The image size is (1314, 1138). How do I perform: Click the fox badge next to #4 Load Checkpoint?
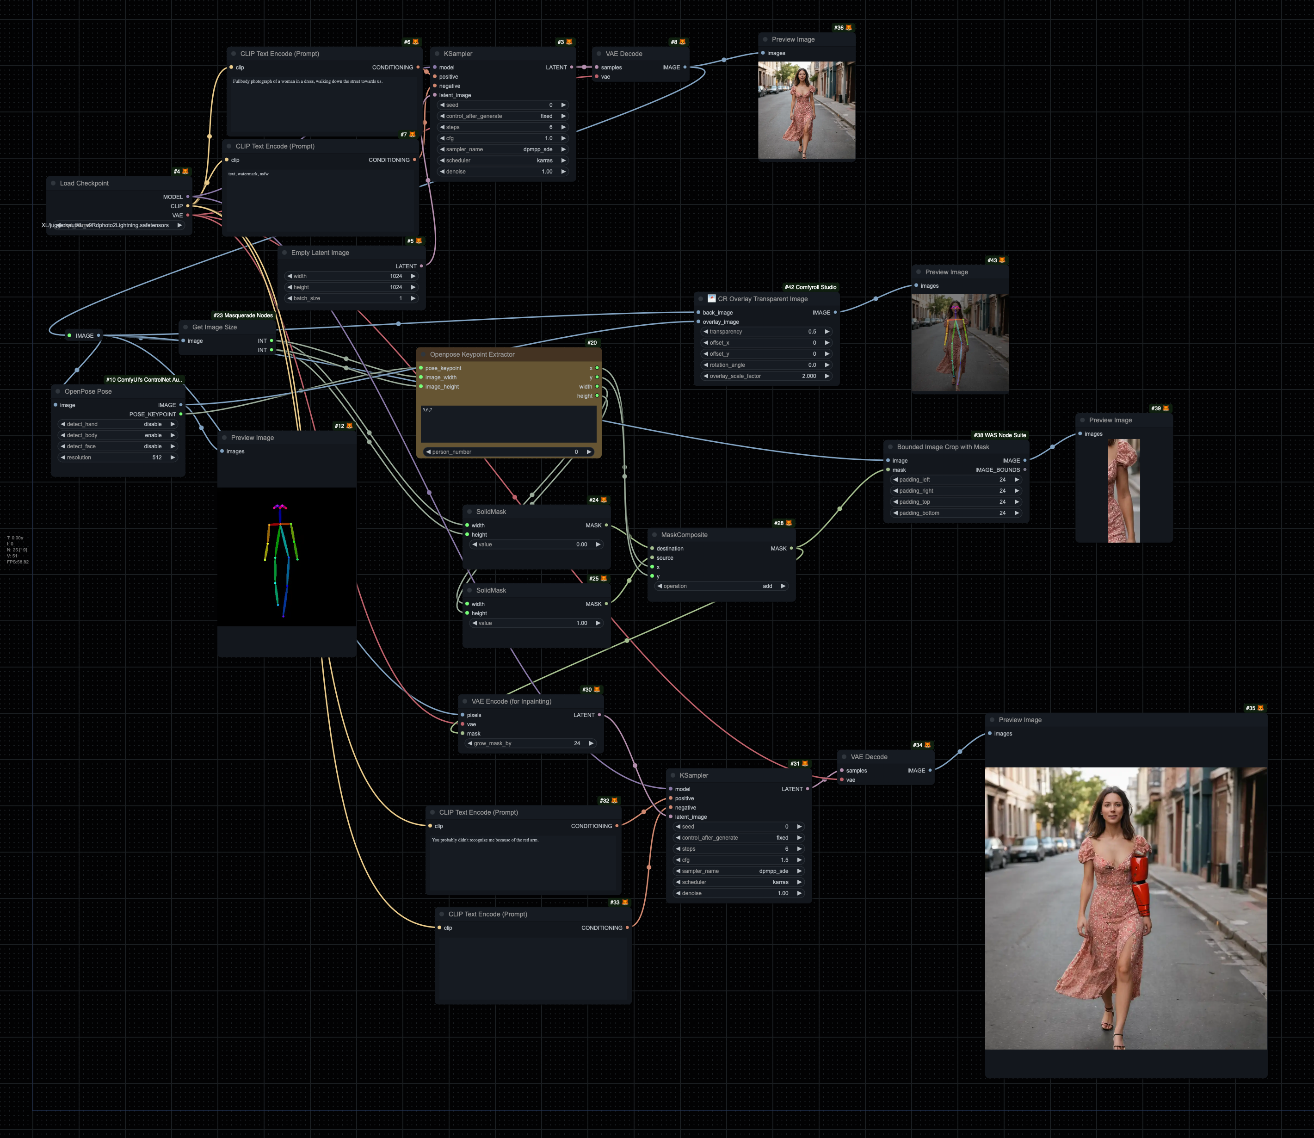coord(185,172)
